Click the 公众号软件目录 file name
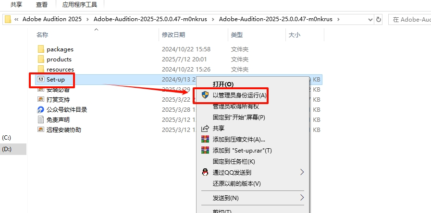The width and height of the screenshot is (431, 213). click(x=67, y=110)
